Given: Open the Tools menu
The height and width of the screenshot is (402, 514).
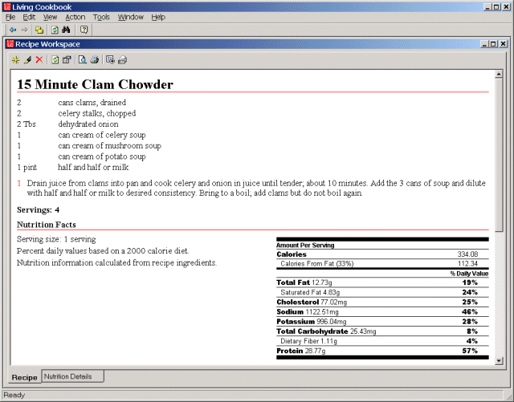Looking at the screenshot, I should tap(101, 17).
